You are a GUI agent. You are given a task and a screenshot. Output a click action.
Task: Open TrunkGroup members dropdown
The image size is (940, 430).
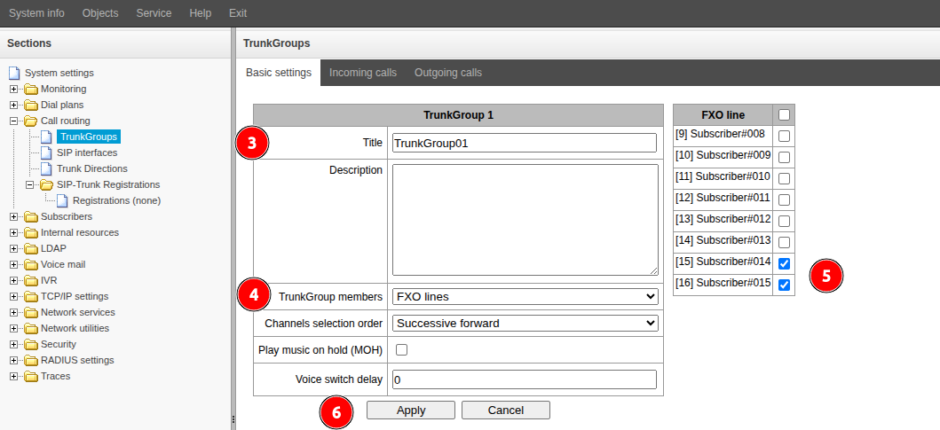(x=524, y=296)
